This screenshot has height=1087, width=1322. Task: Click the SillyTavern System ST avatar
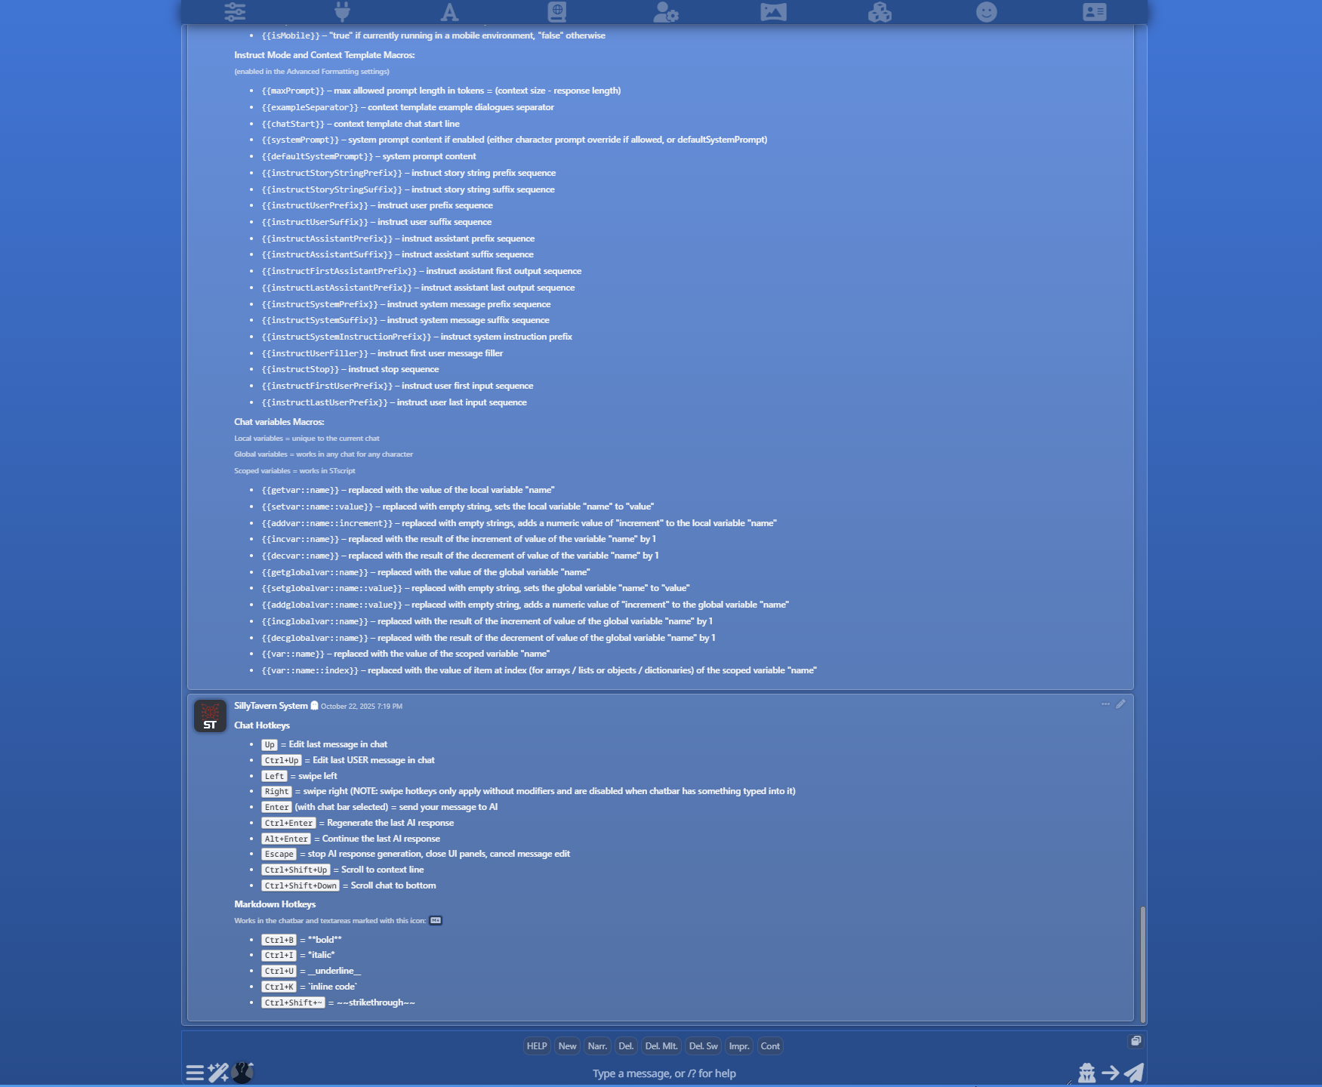click(x=210, y=716)
